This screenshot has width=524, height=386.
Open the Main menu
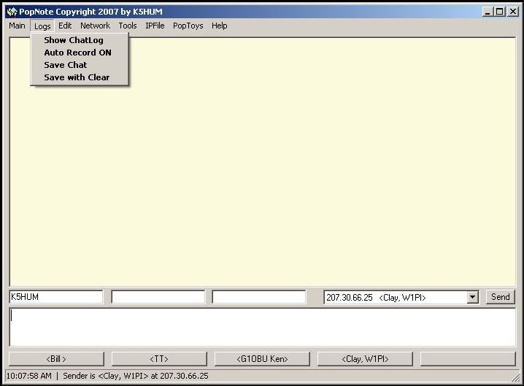pyautogui.click(x=17, y=26)
